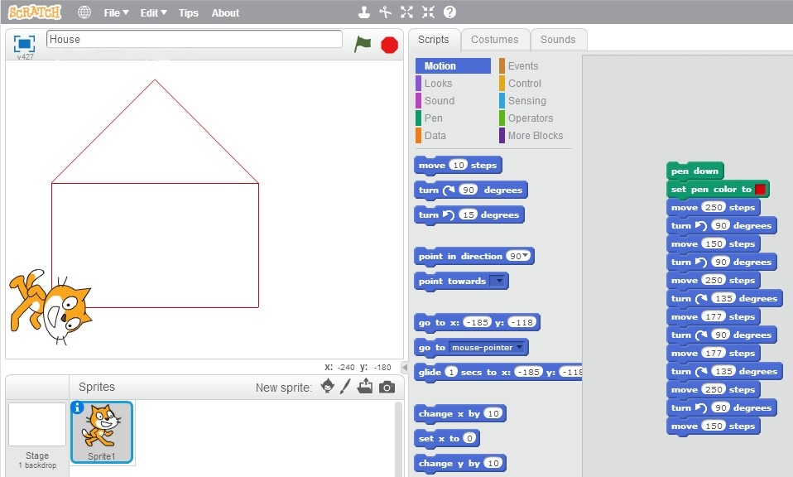Click the green flag to run

pyautogui.click(x=363, y=44)
